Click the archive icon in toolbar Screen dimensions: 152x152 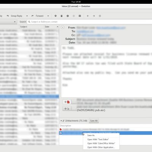80,16
